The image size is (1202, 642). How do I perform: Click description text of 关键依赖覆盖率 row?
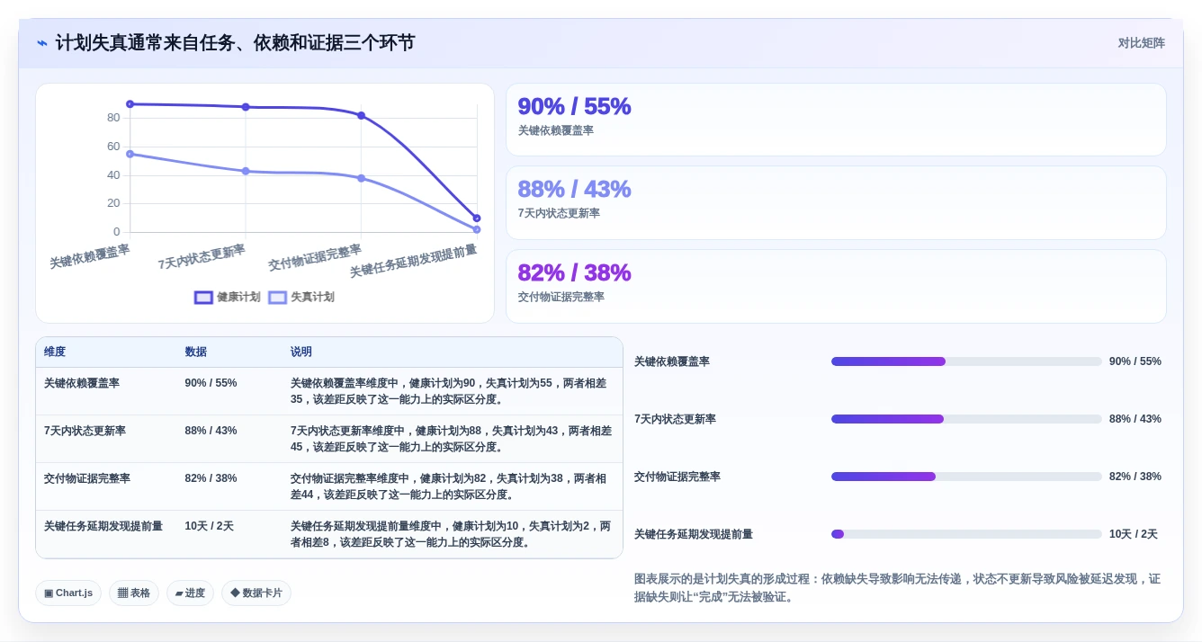click(448, 391)
